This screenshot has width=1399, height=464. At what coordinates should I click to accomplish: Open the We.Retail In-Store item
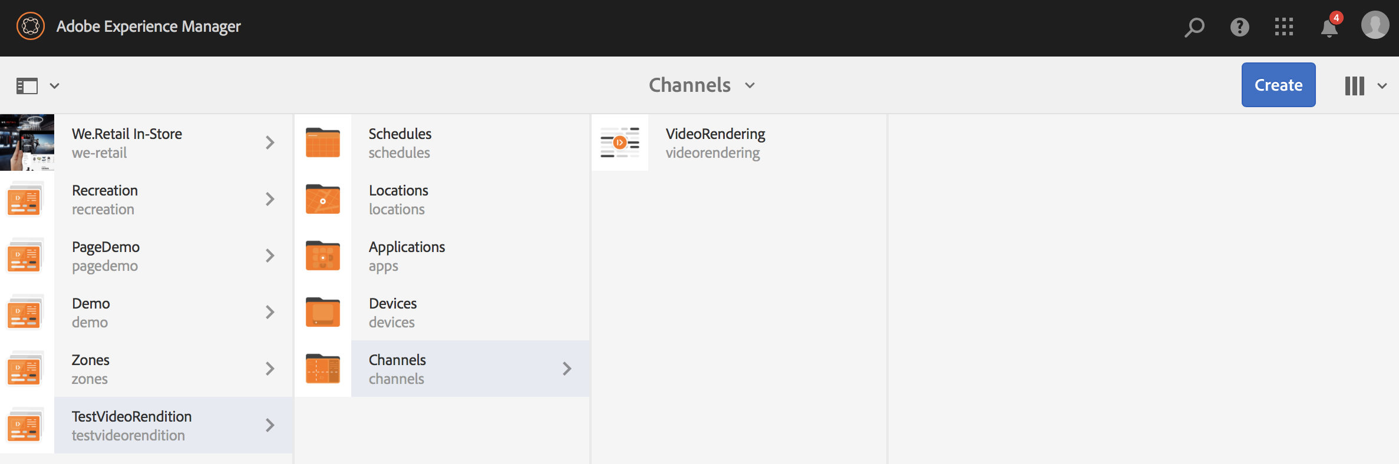[x=146, y=142]
